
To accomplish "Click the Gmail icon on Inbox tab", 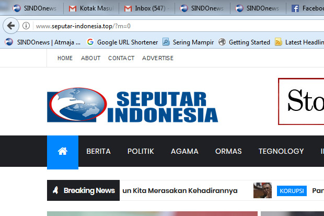I will 128,8.
